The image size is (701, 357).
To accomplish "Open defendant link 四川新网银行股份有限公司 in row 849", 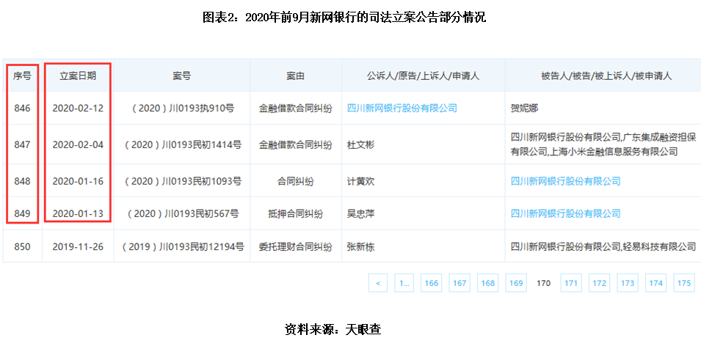I will pyautogui.click(x=565, y=213).
